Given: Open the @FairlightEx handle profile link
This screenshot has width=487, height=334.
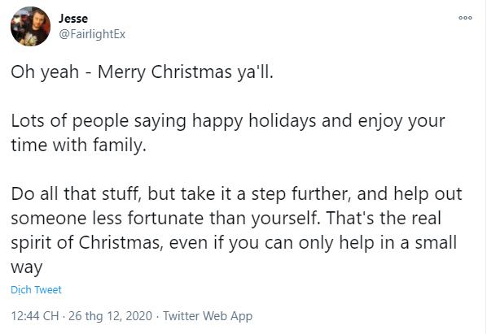Looking at the screenshot, I should (92, 34).
